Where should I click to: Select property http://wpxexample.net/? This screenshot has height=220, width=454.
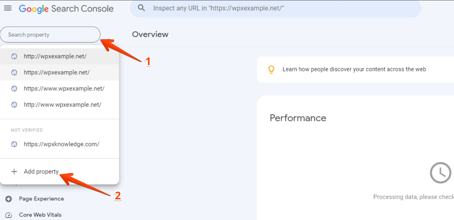point(59,56)
